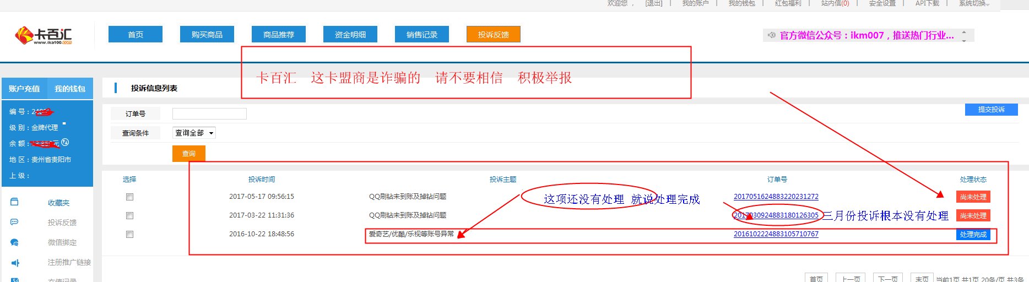Open order number 2016102224883105710767

point(776,234)
